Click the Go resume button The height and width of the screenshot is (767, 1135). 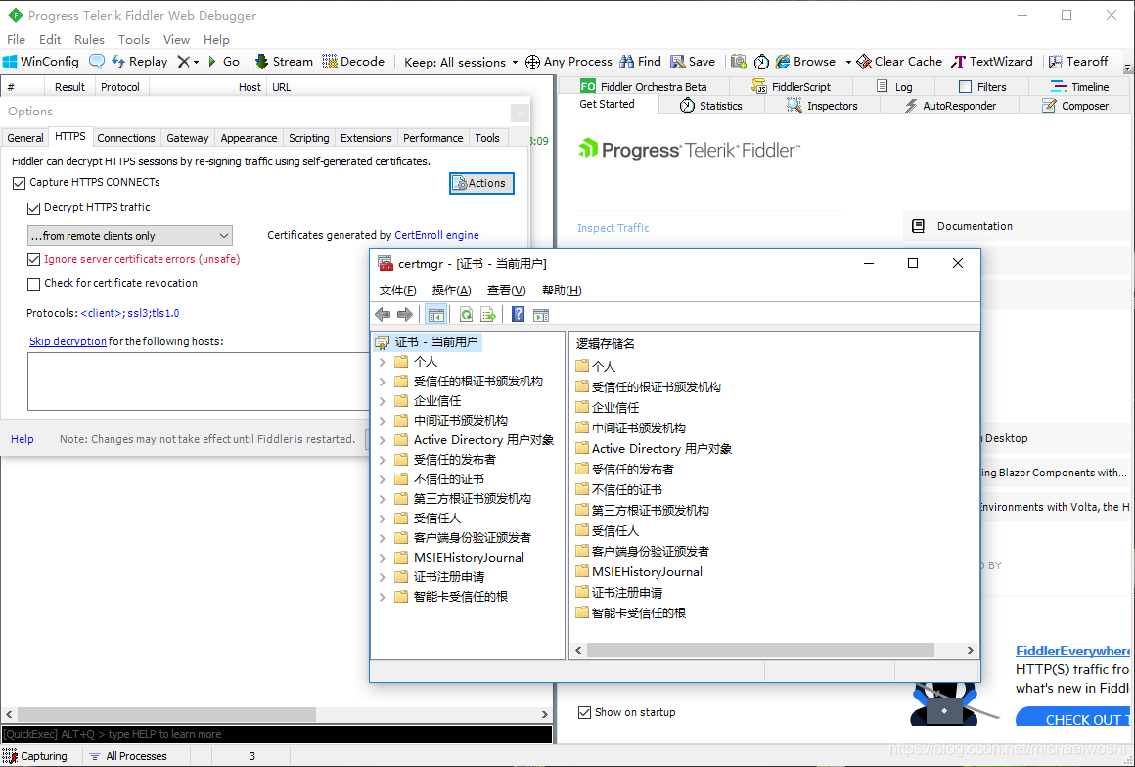(224, 62)
